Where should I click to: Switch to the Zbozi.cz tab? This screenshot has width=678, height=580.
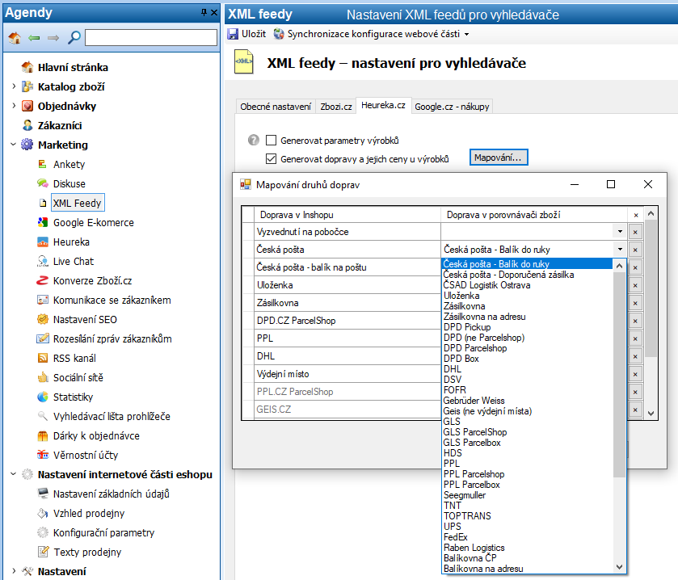(336, 107)
